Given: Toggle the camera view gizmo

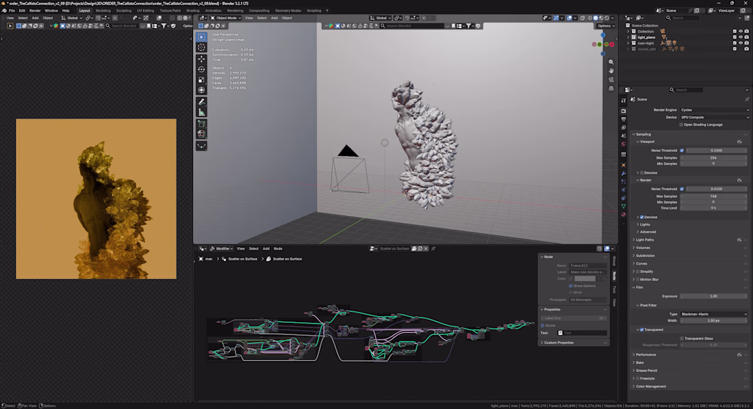Looking at the screenshot, I should [611, 80].
